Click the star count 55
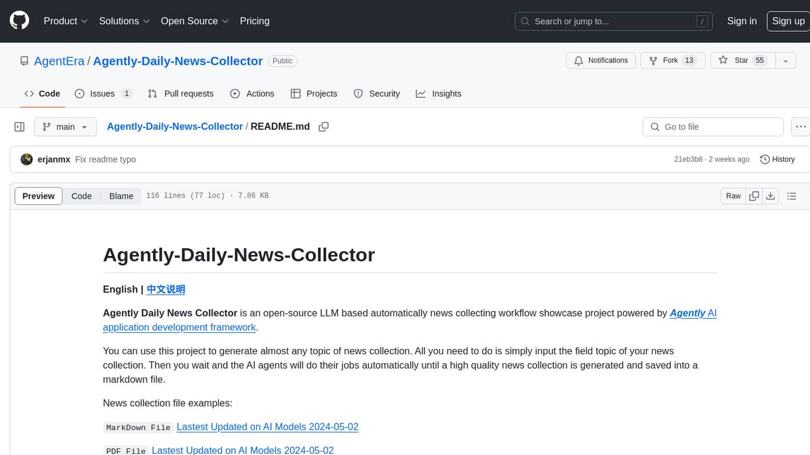 pos(759,61)
